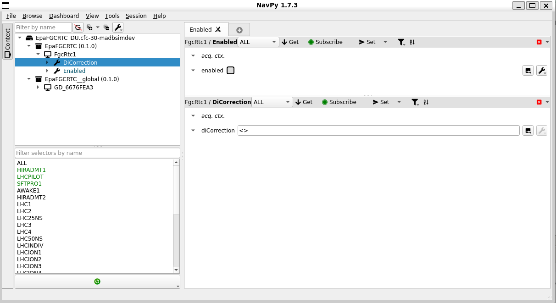Toggle the enabled checkbox
Viewport: 556px width, 303px height.
tap(230, 71)
